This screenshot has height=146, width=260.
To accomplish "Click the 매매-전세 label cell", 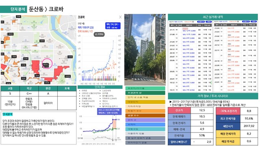I will pos(179,129).
